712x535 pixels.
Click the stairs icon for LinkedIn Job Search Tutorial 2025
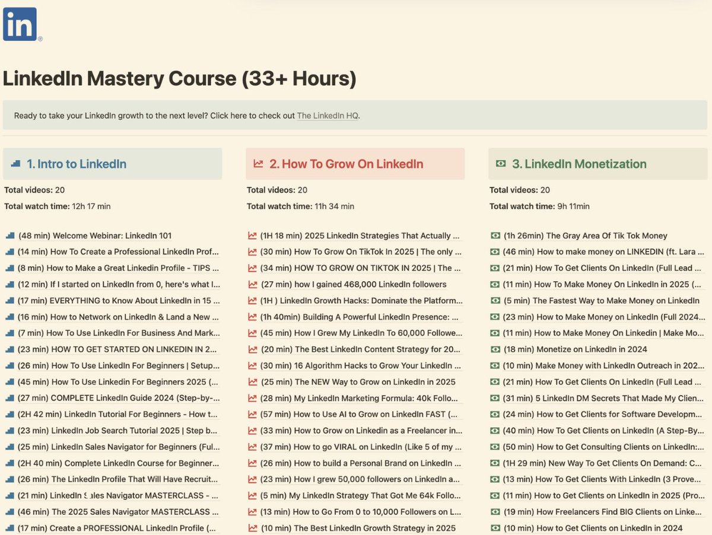(9, 431)
